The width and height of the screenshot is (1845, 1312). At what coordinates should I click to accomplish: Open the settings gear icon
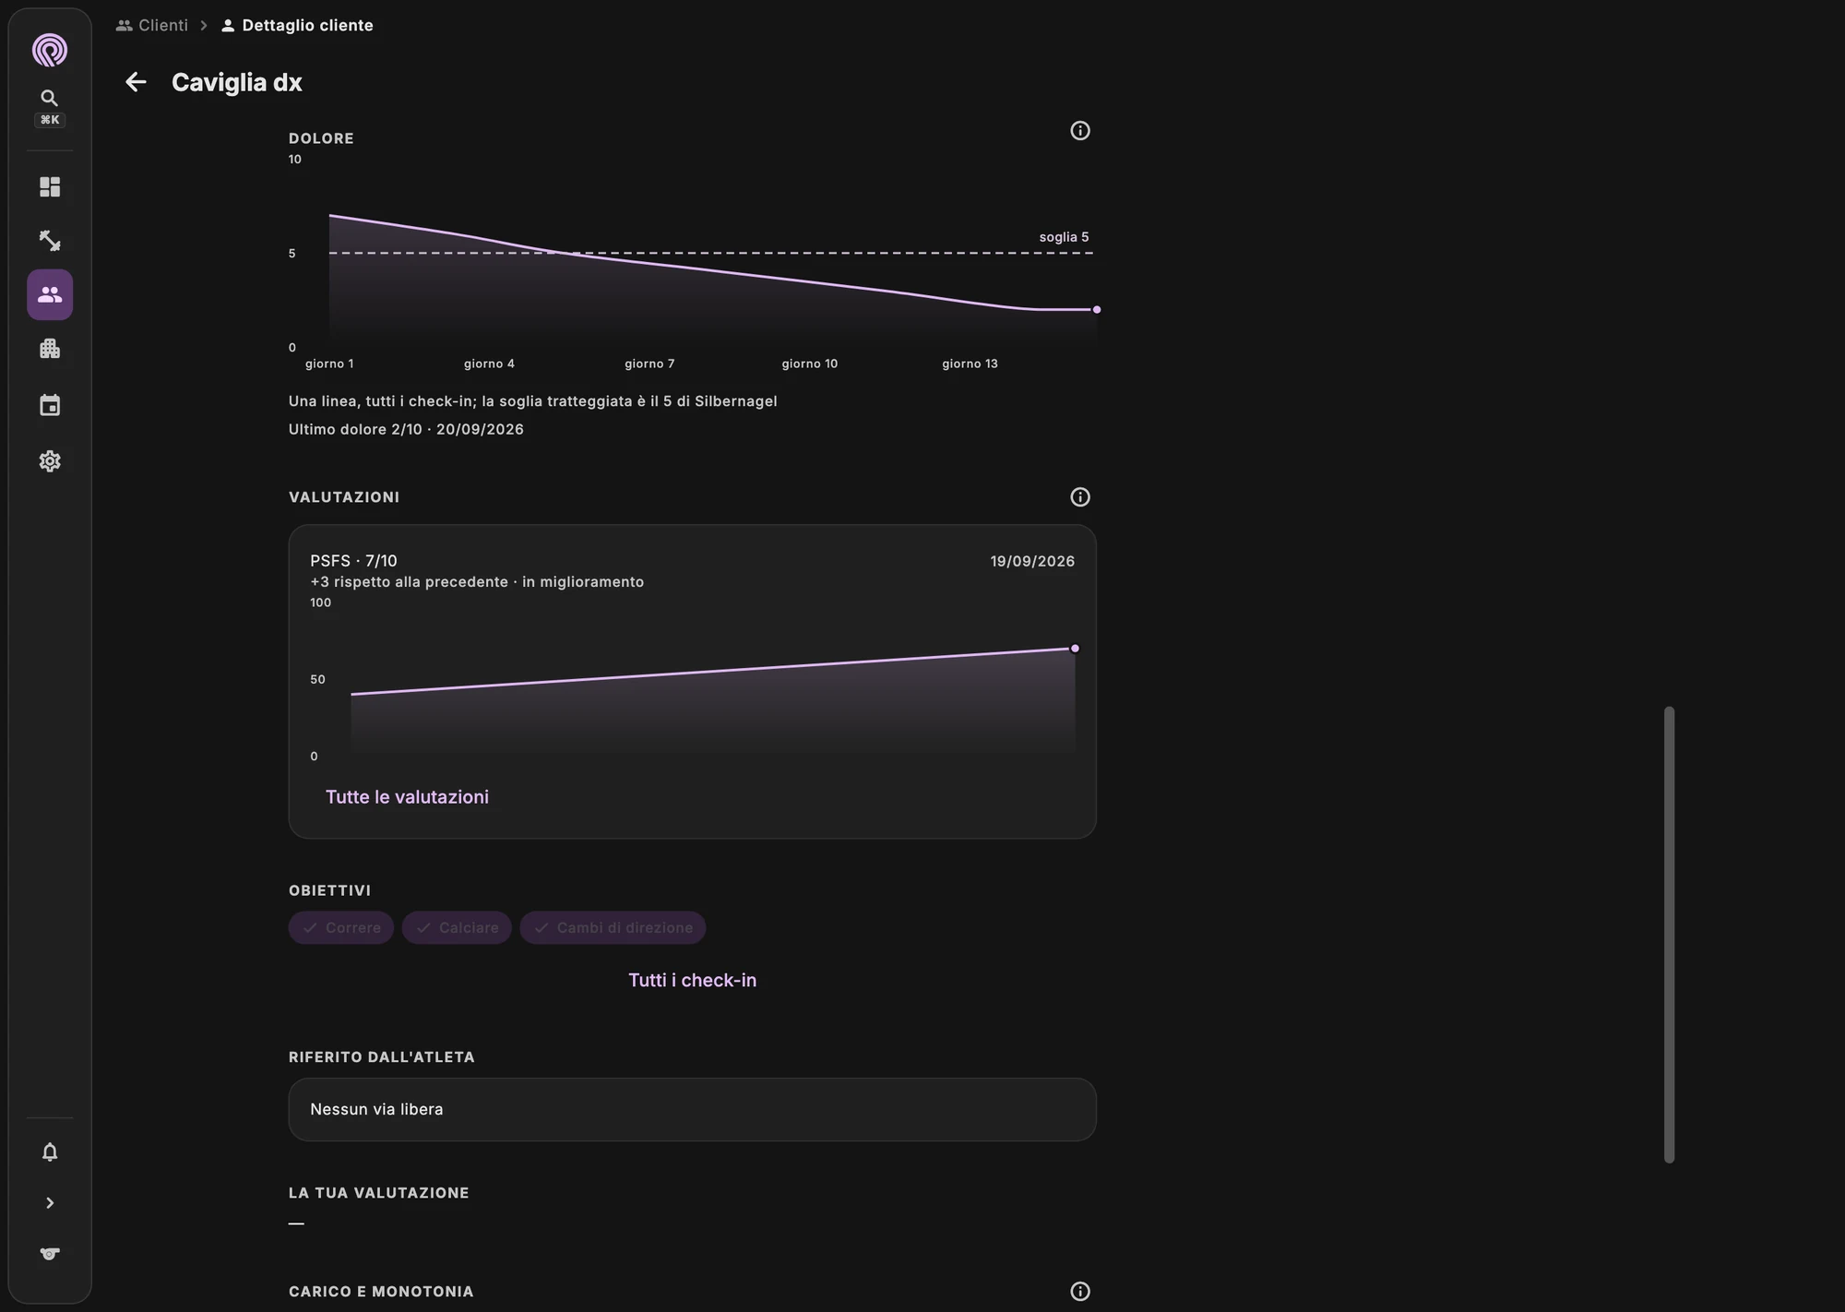[x=50, y=460]
